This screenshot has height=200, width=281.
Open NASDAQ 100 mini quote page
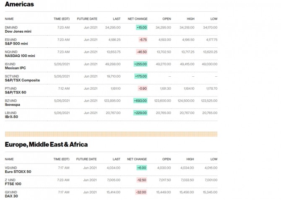tap(19, 56)
